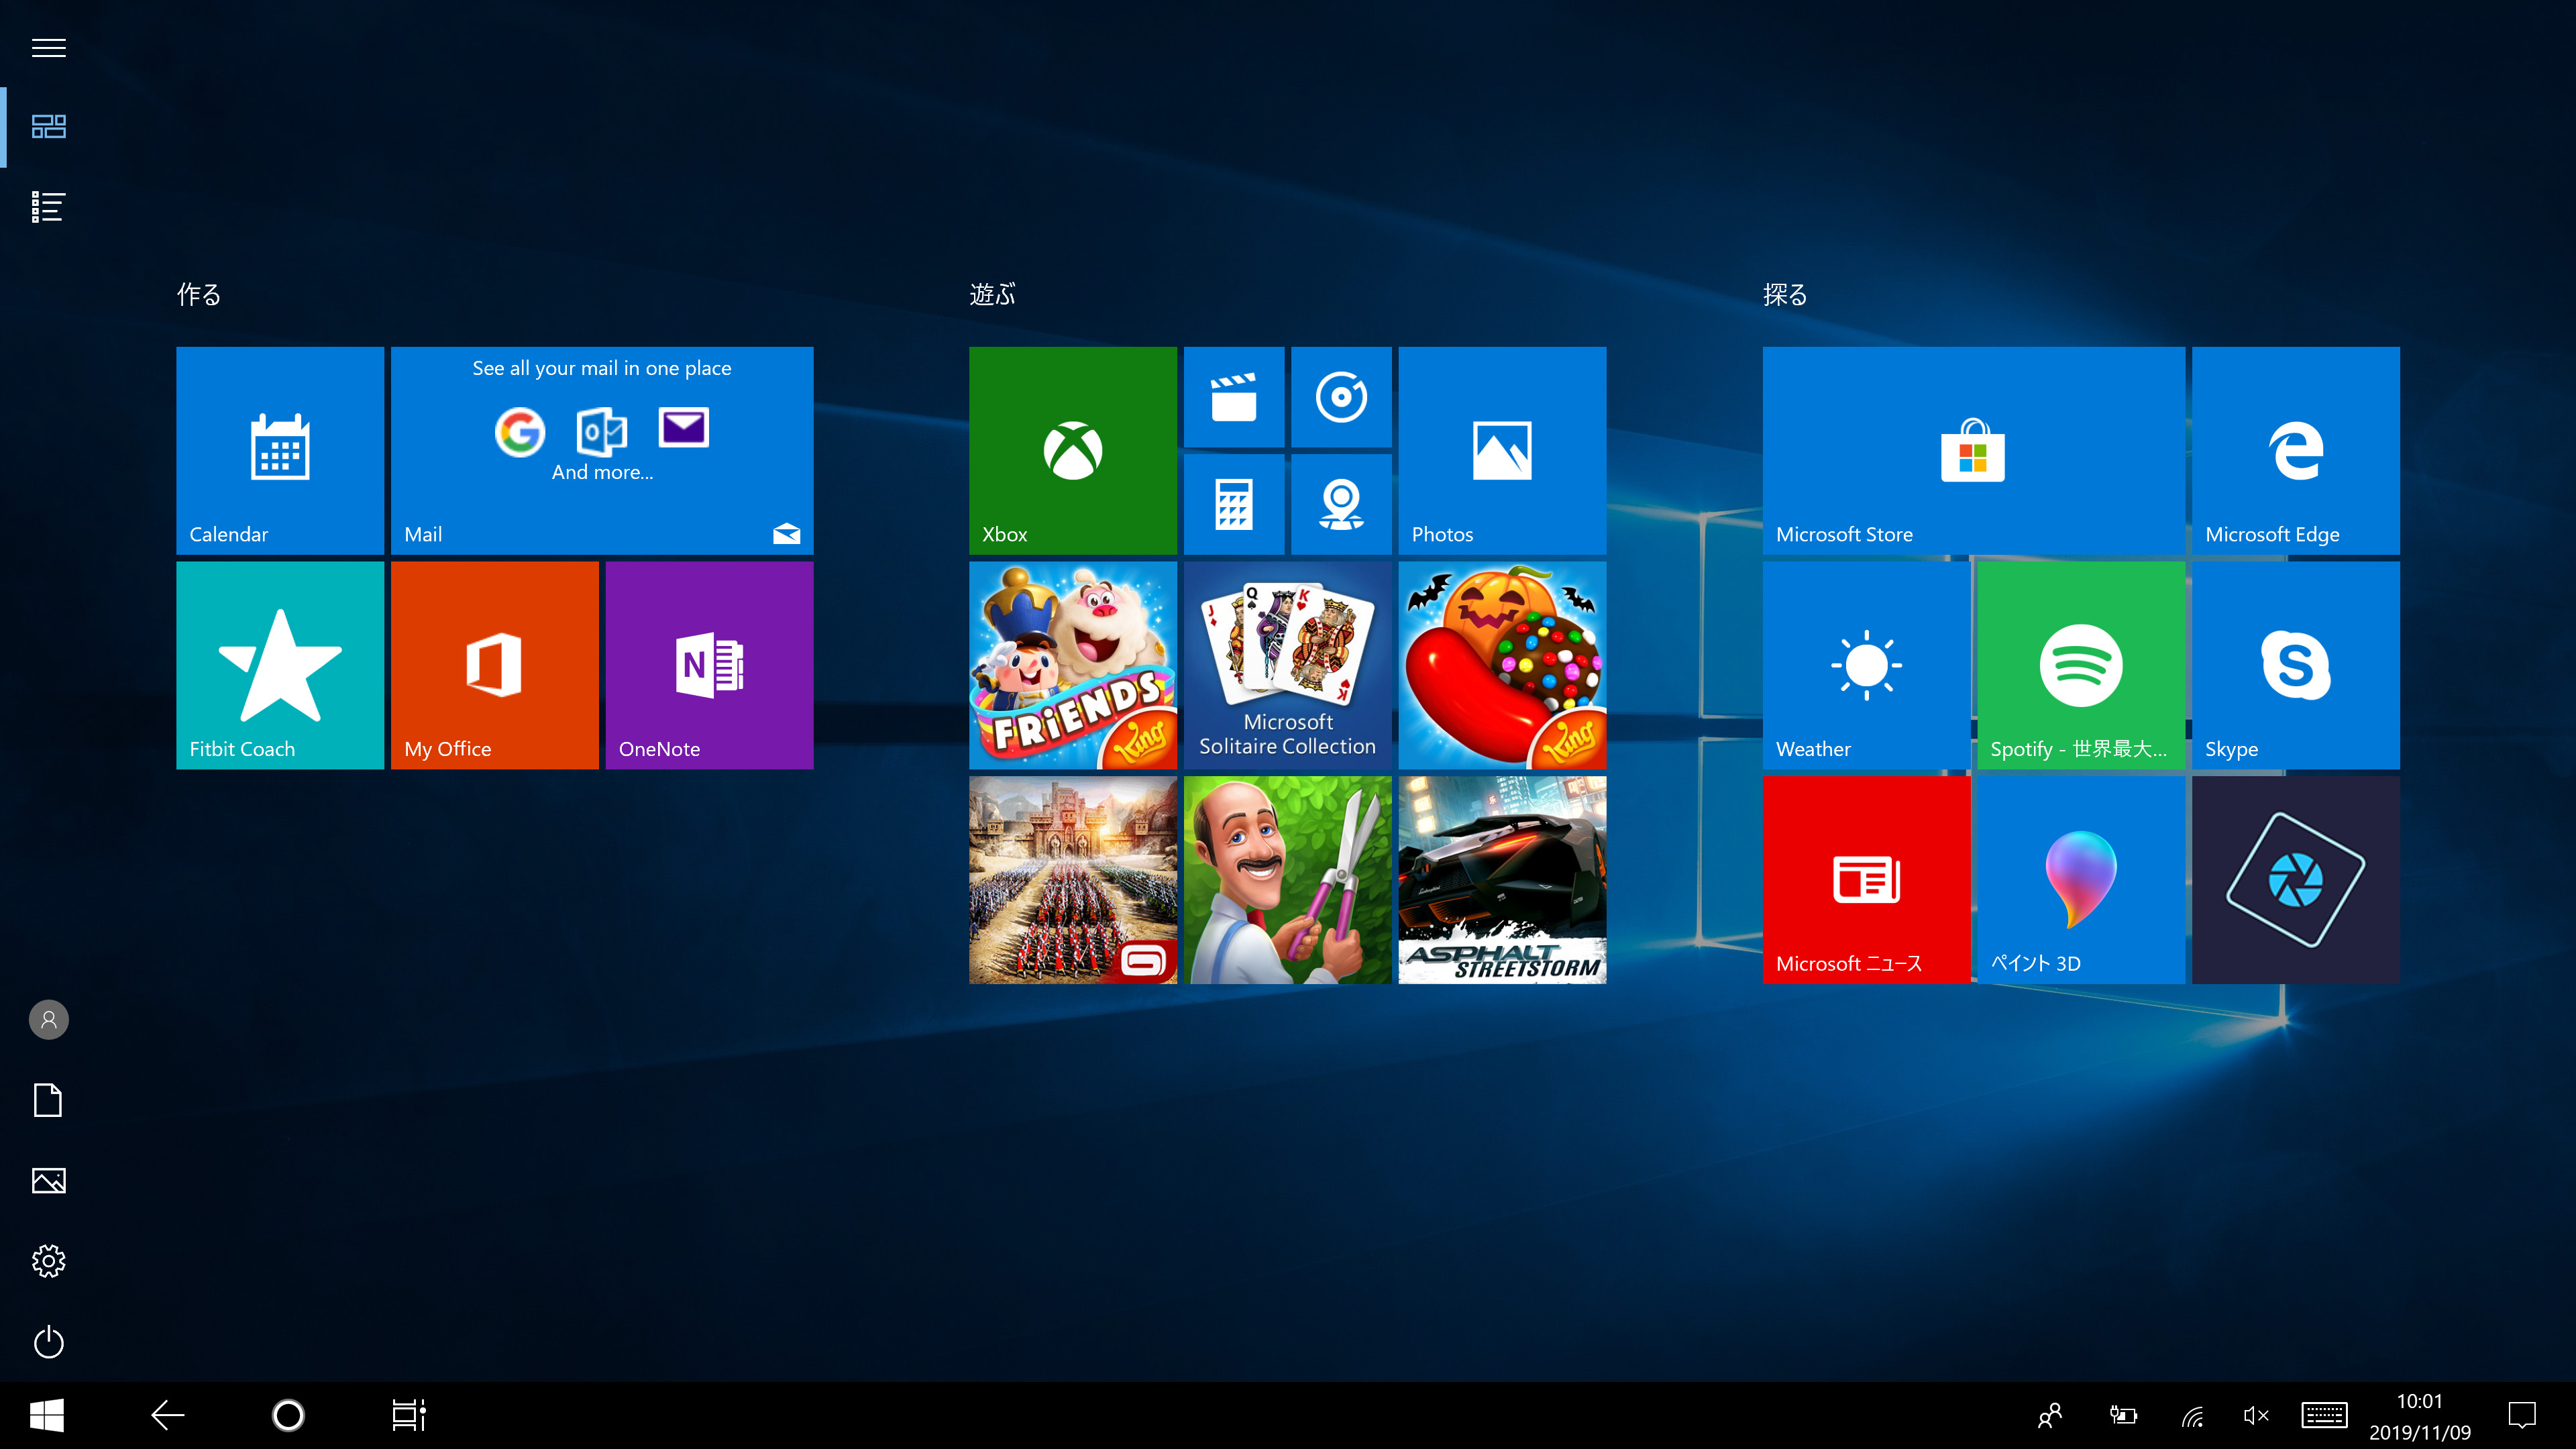Open the Microsoft Store tile
The height and width of the screenshot is (1449, 2576).
[1973, 450]
